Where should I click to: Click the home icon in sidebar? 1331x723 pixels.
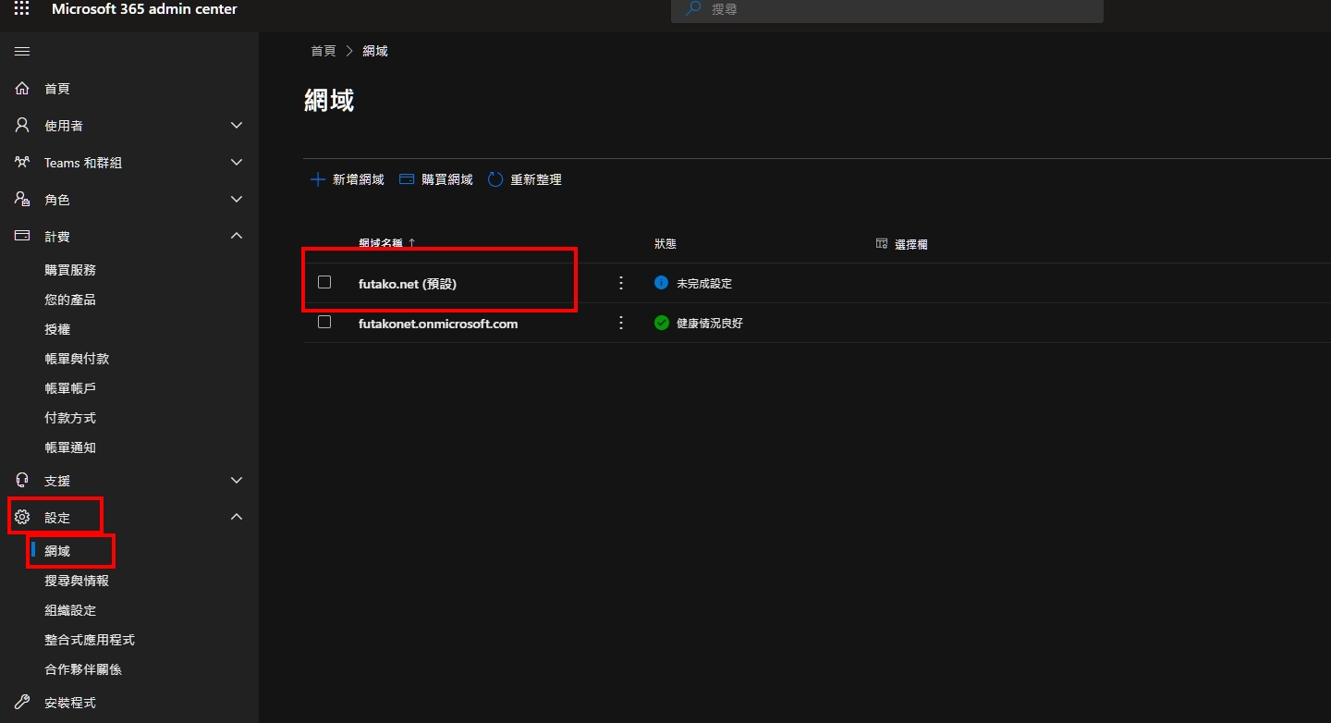[x=22, y=89]
